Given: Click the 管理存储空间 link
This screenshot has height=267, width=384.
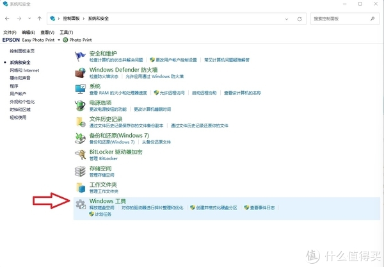Looking at the screenshot, I should click(x=102, y=175).
